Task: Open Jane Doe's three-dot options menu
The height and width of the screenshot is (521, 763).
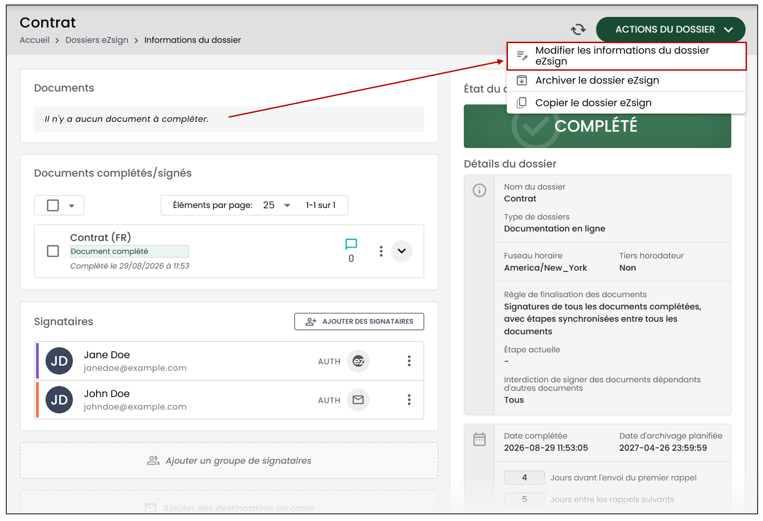Action: [x=409, y=361]
